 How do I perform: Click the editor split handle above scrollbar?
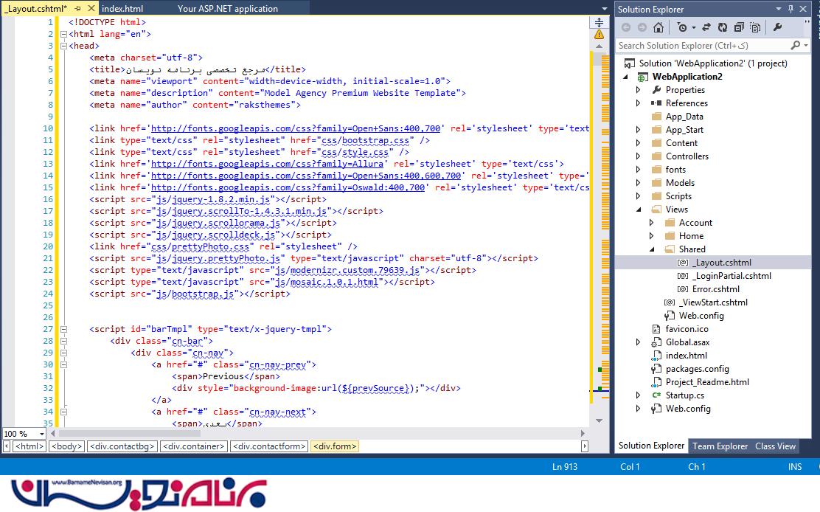coord(599,22)
